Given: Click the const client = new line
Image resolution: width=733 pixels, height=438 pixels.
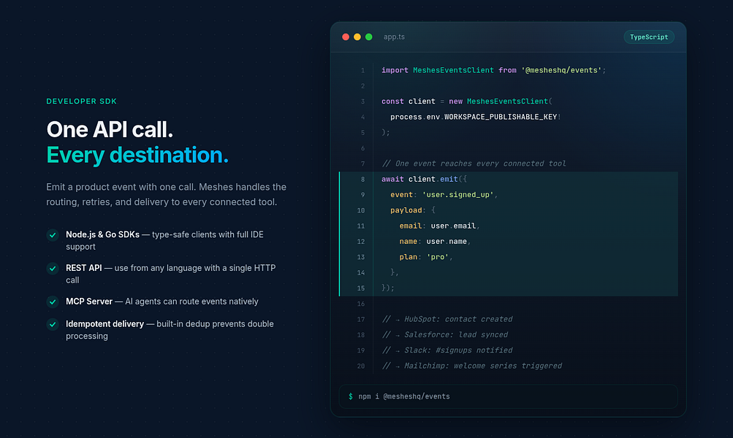Looking at the screenshot, I should pos(467,101).
